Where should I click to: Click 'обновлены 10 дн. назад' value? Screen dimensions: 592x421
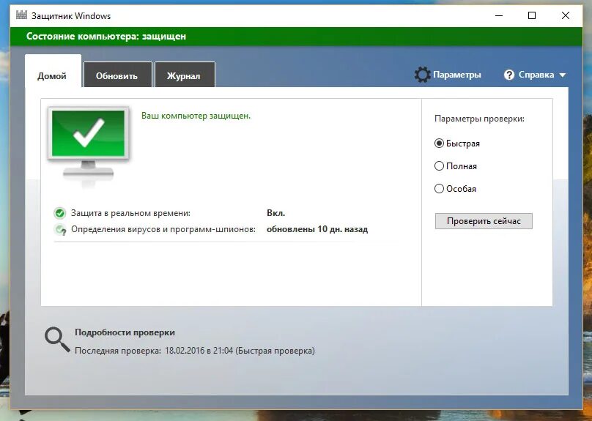[x=317, y=229]
